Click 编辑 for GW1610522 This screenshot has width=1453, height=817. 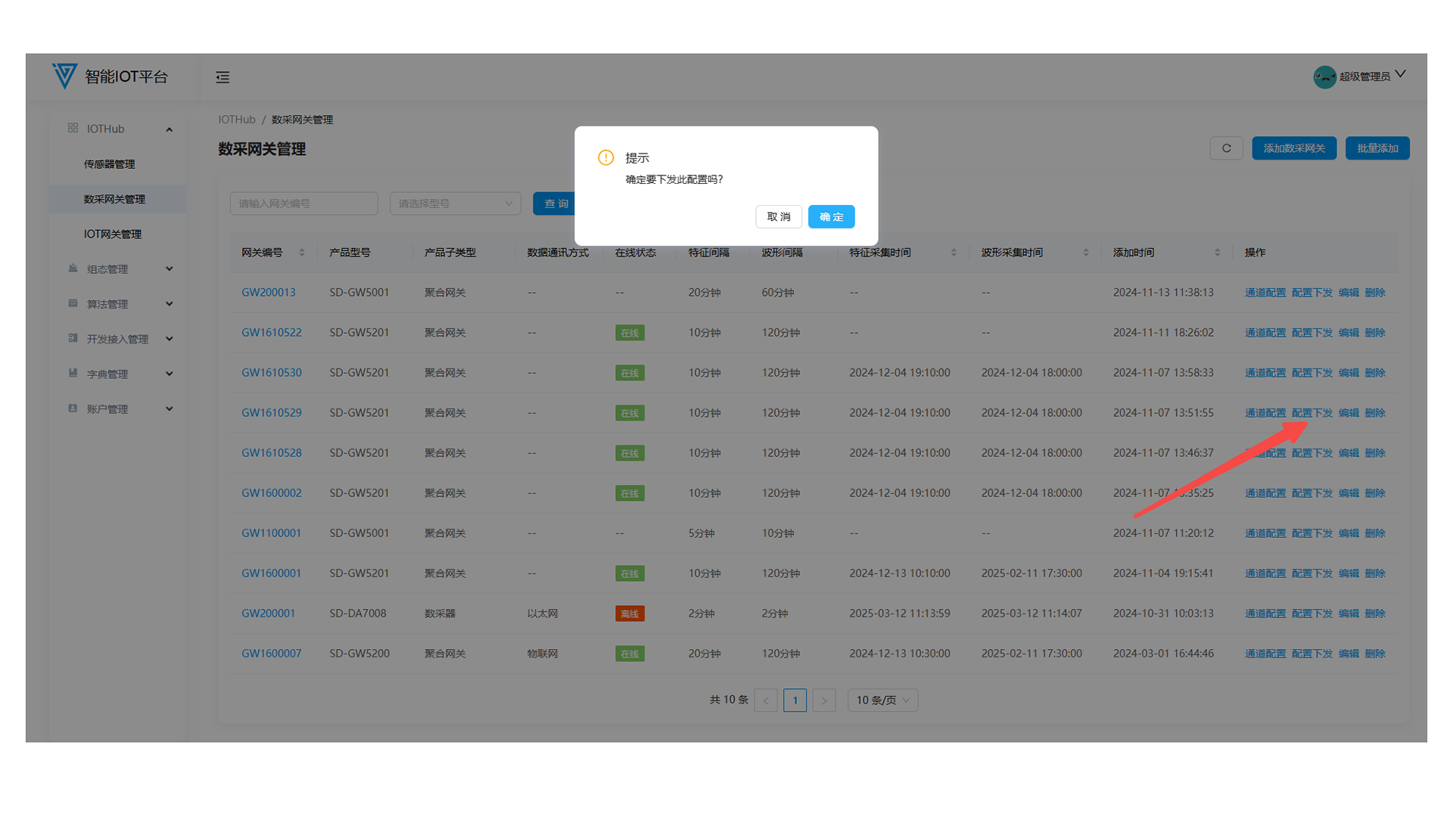click(x=1349, y=333)
